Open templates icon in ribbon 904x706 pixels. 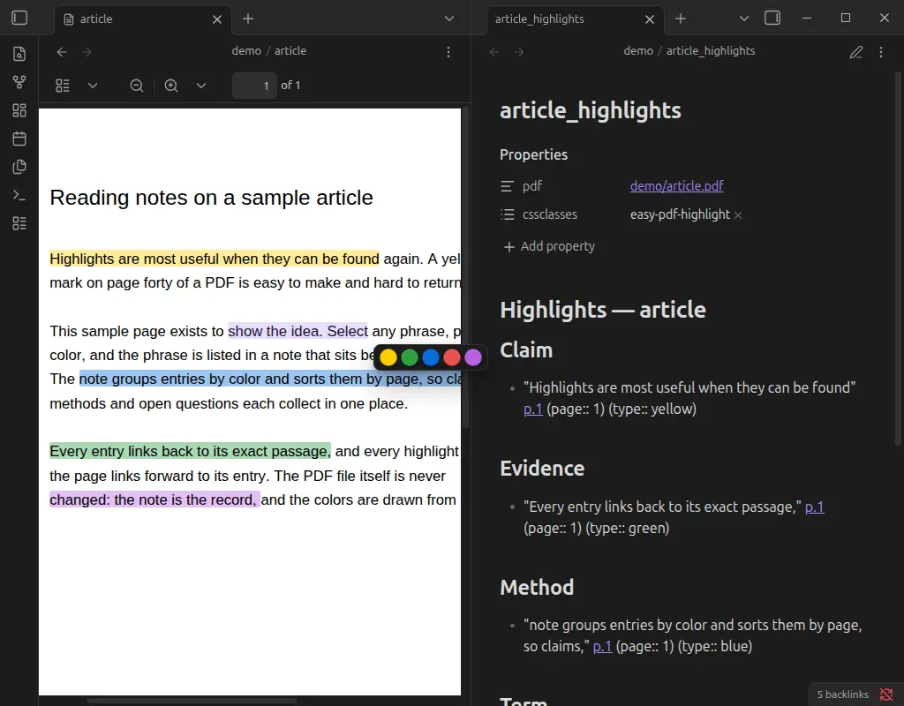[x=19, y=167]
